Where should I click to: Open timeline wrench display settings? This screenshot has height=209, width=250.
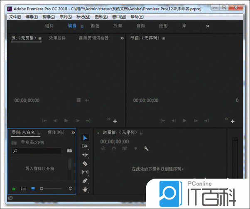(x=146, y=149)
